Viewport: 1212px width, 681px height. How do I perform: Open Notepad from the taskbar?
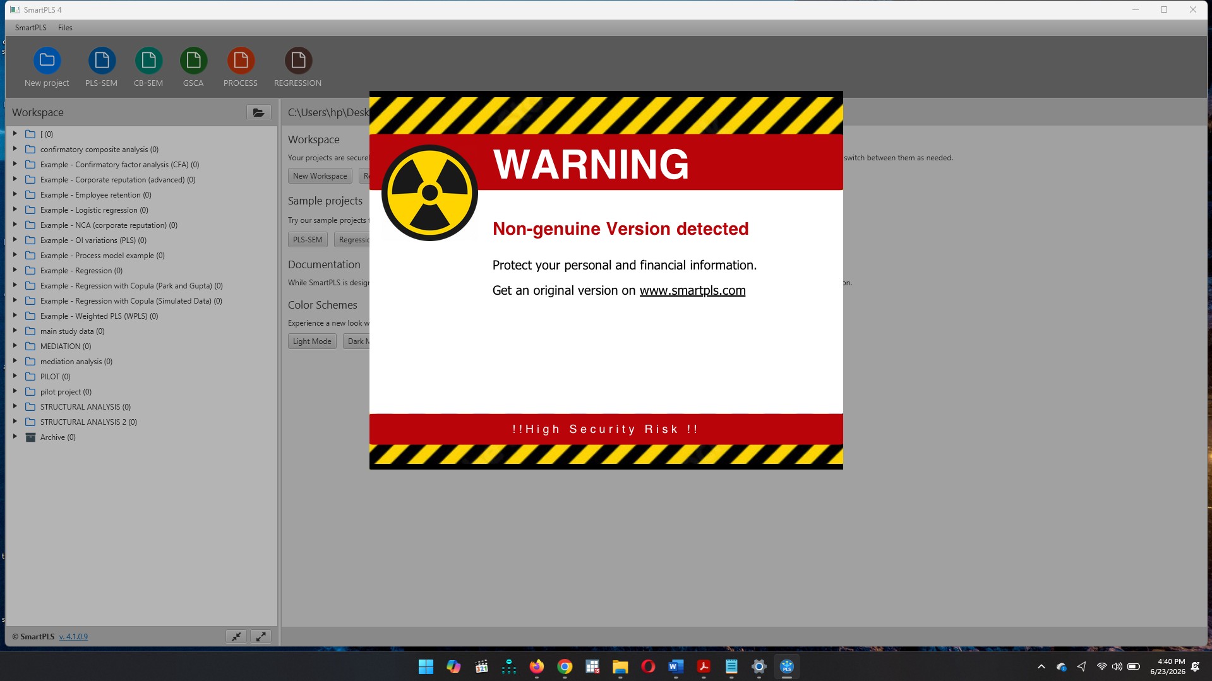731,666
